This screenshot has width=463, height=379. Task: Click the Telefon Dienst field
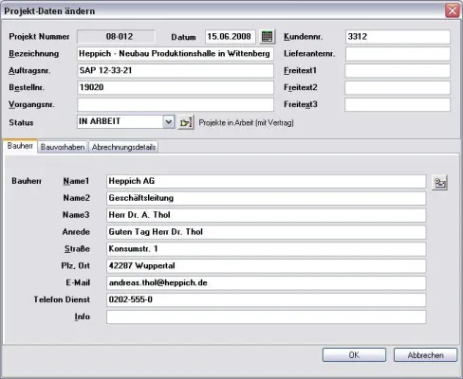[267, 299]
